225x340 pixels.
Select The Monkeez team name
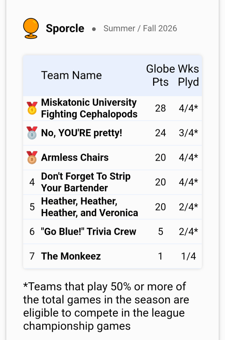71,256
